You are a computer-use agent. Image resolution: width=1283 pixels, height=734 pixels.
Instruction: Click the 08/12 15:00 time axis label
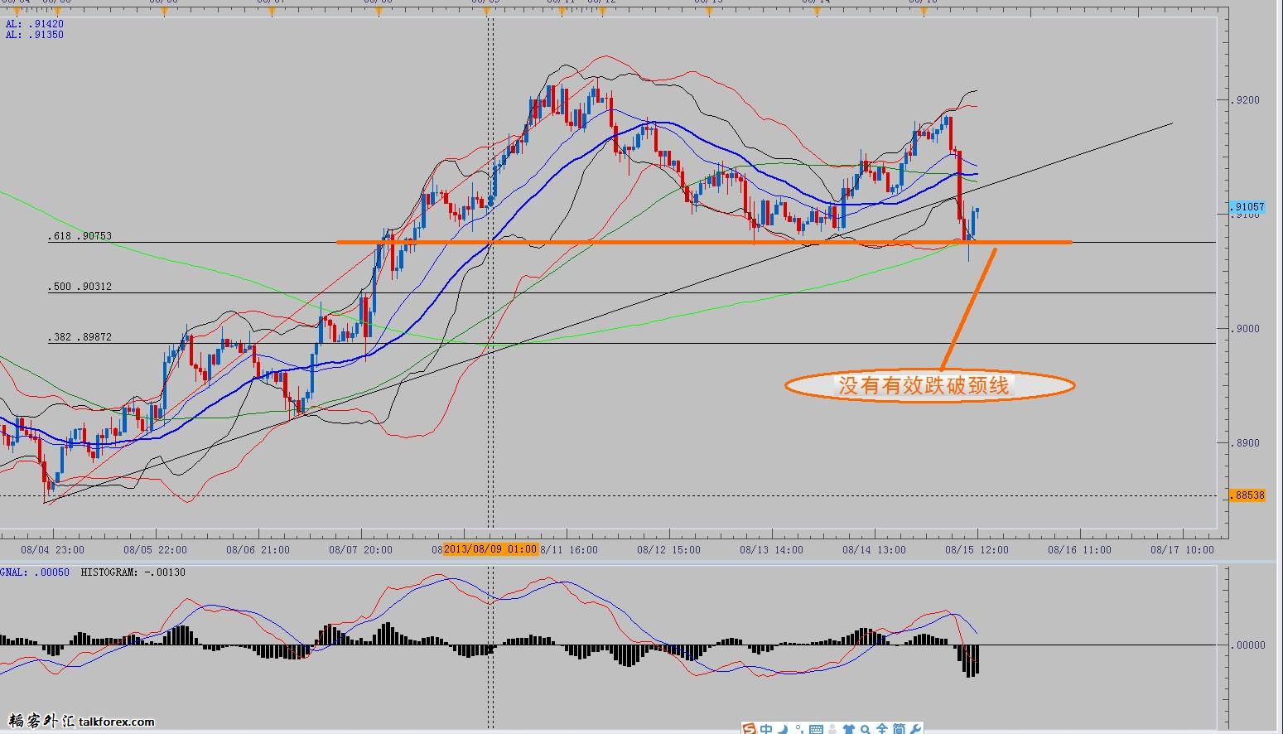[668, 549]
